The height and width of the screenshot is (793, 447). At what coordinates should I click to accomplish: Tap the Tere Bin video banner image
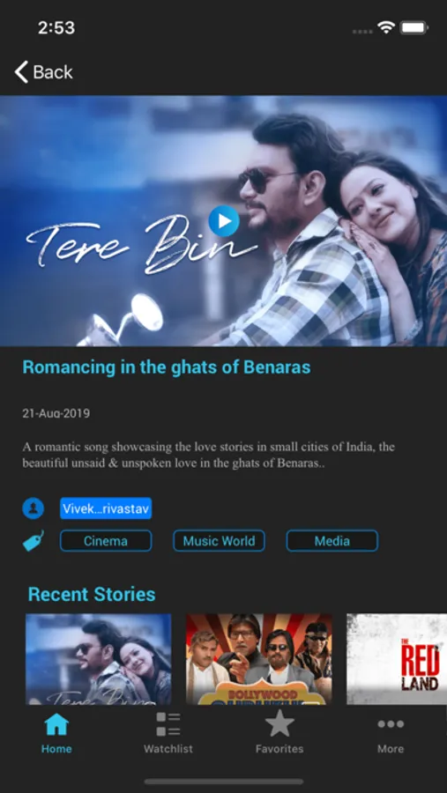(223, 221)
